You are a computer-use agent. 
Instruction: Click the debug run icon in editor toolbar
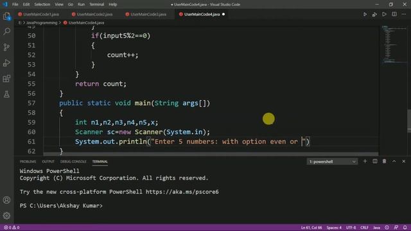tap(374, 14)
